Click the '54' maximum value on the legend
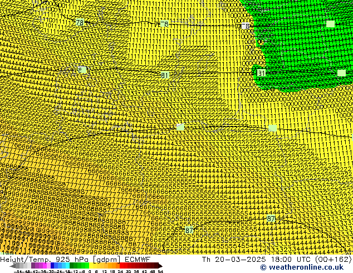The height and width of the screenshot is (273, 353). click(x=160, y=271)
